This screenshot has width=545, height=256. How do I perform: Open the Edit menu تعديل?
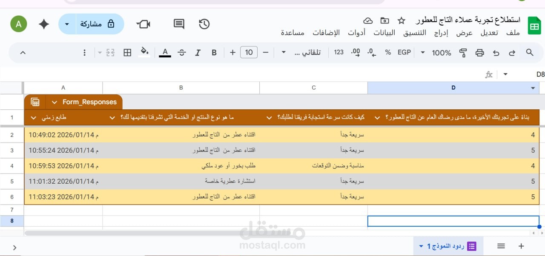[x=489, y=33]
